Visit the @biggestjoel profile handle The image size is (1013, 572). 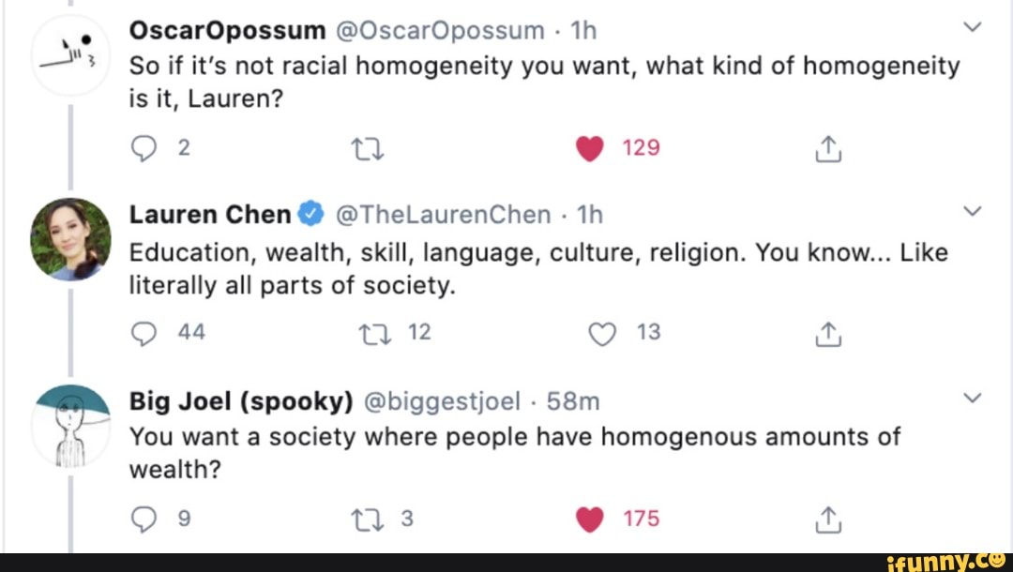(440, 401)
